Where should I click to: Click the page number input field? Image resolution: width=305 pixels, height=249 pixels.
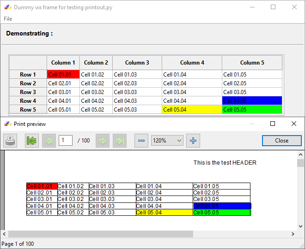pyautogui.click(x=65, y=141)
